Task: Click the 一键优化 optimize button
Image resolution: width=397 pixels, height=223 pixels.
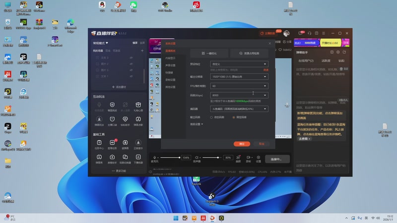Action: click(x=209, y=54)
